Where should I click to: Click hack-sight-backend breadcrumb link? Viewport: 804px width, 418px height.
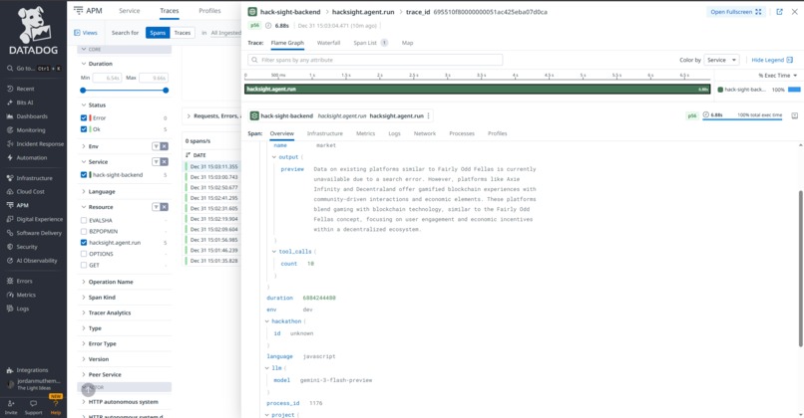tap(289, 12)
